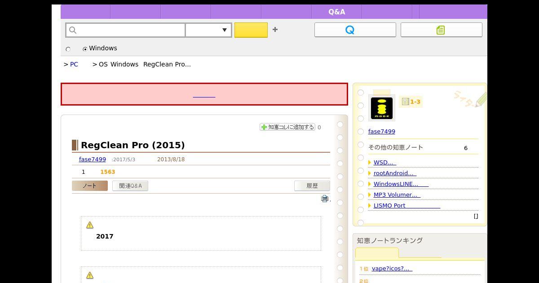Click the [] link below note list
The image size is (539, 283).
476,216
